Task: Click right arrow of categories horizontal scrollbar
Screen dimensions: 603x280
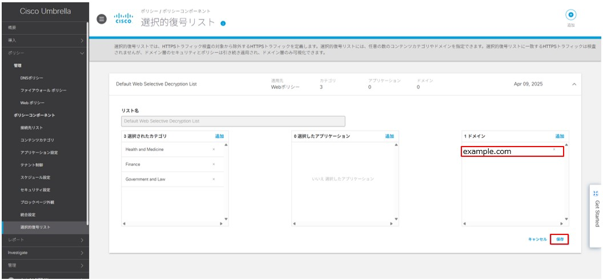Action: click(221, 224)
